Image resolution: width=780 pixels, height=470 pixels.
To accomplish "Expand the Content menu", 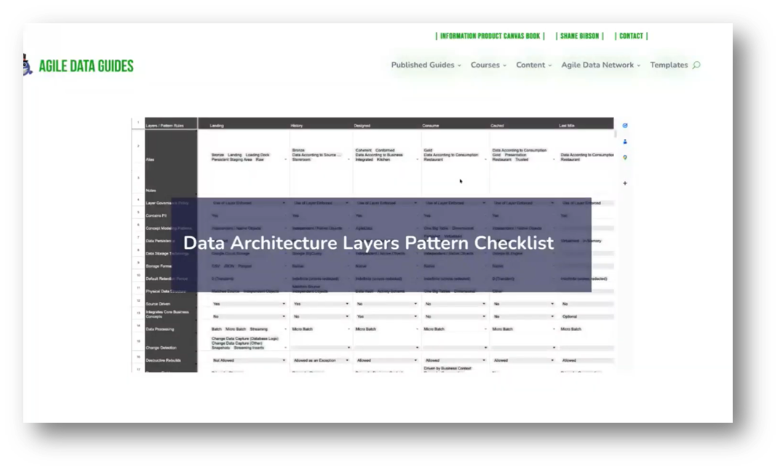I will coord(534,65).
